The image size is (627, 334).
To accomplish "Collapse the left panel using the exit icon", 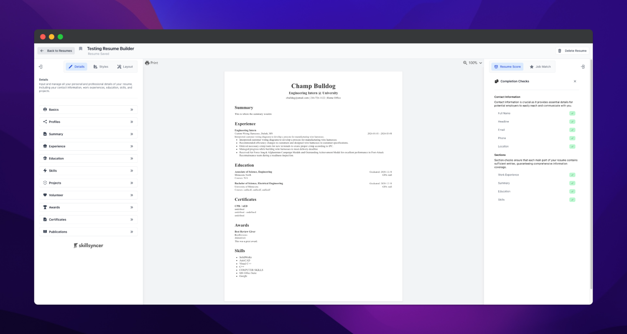I will point(41,67).
